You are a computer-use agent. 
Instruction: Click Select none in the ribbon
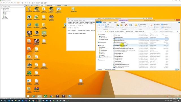[x=165, y=26]
